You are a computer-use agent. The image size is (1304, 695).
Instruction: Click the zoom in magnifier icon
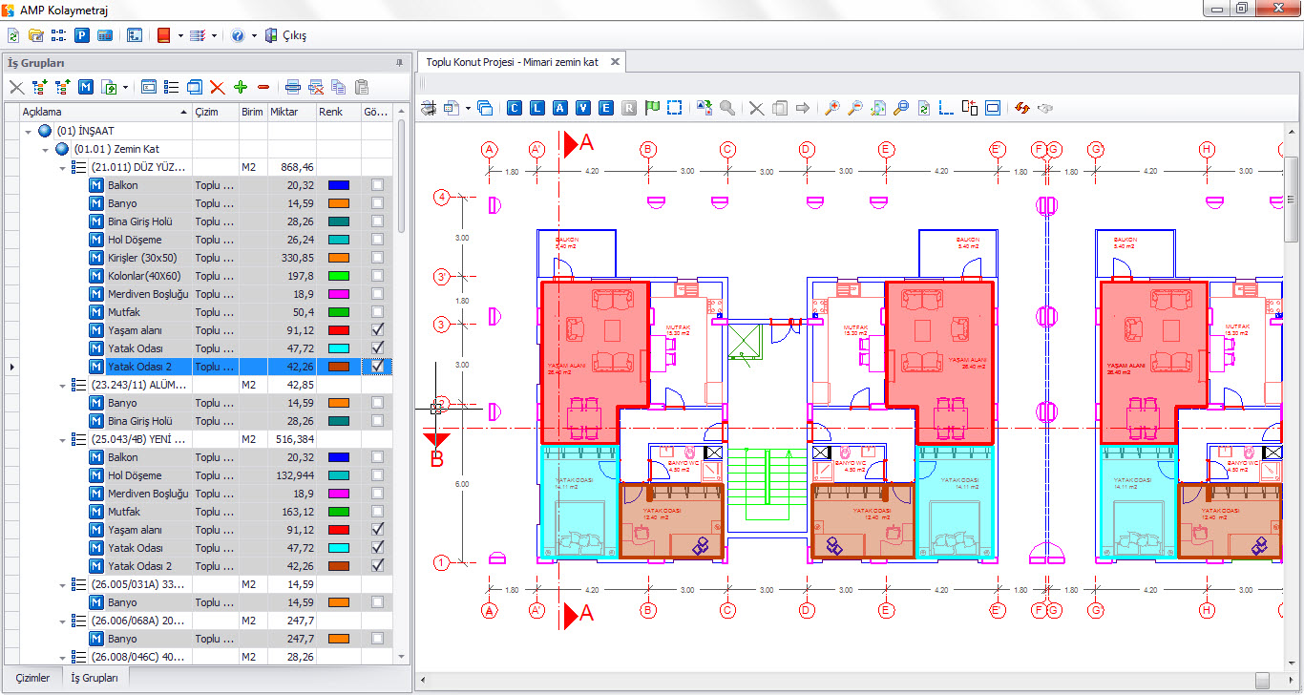[831, 108]
